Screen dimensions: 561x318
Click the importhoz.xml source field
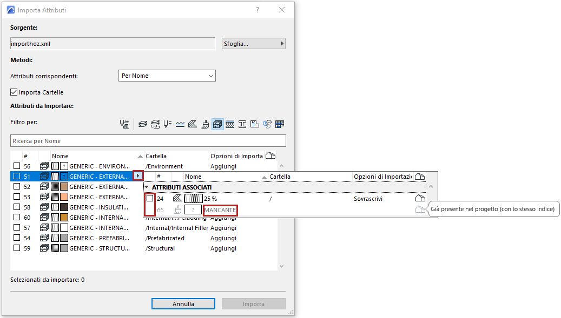pyautogui.click(x=112, y=43)
